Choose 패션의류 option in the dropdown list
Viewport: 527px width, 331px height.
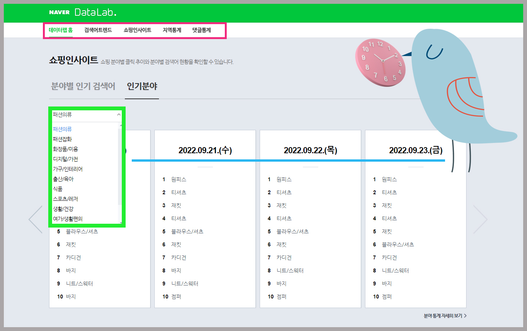(x=62, y=129)
